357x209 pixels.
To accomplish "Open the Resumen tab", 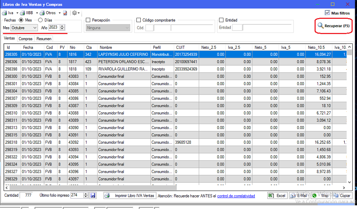I will click(x=44, y=39).
